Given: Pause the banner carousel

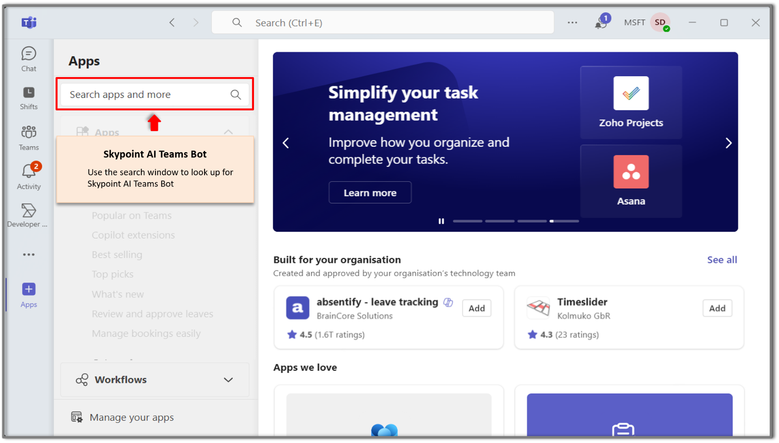Looking at the screenshot, I should 441,221.
